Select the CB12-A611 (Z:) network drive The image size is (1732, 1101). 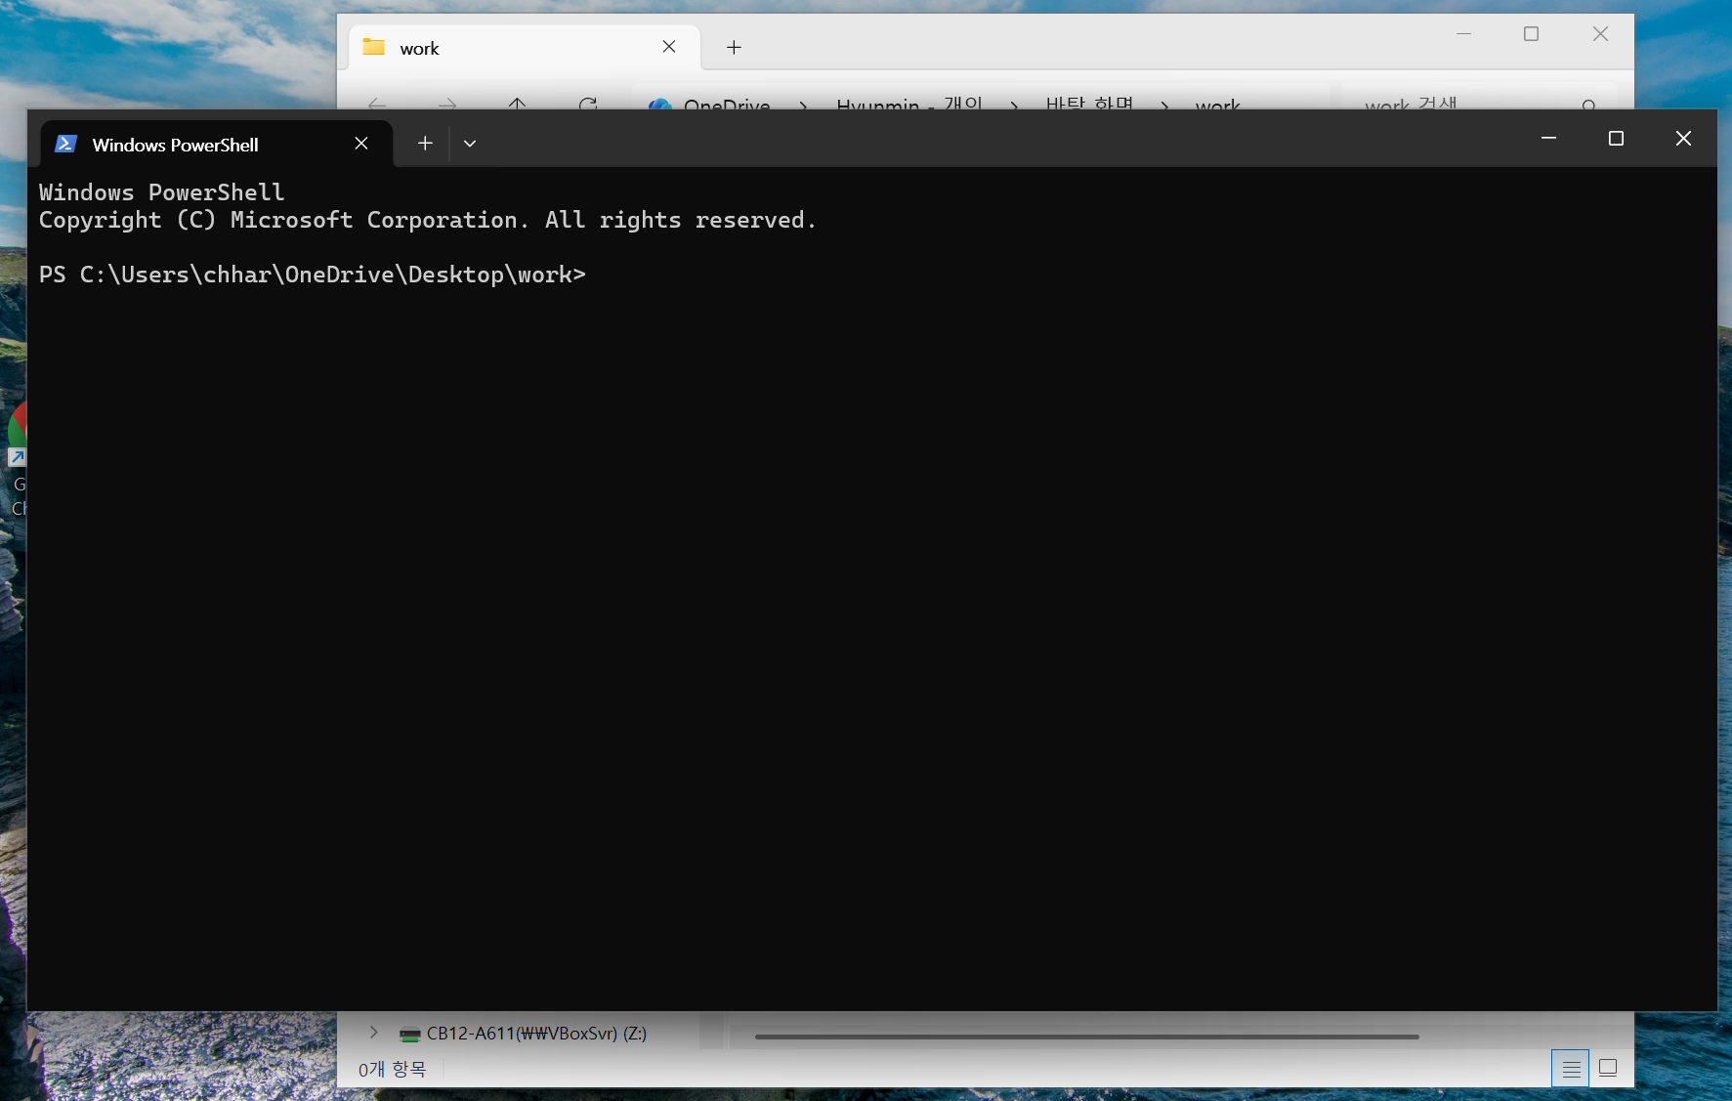[535, 1033]
